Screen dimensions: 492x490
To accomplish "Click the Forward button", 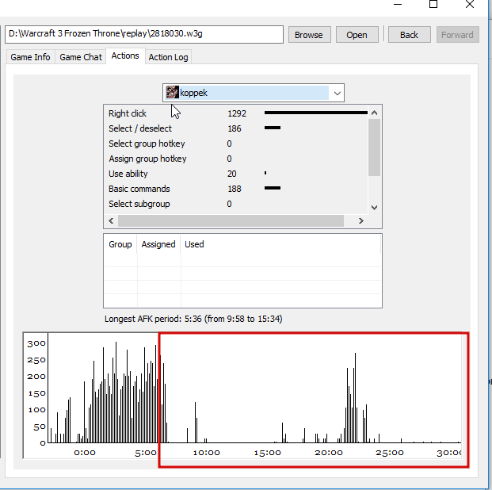I will point(457,35).
